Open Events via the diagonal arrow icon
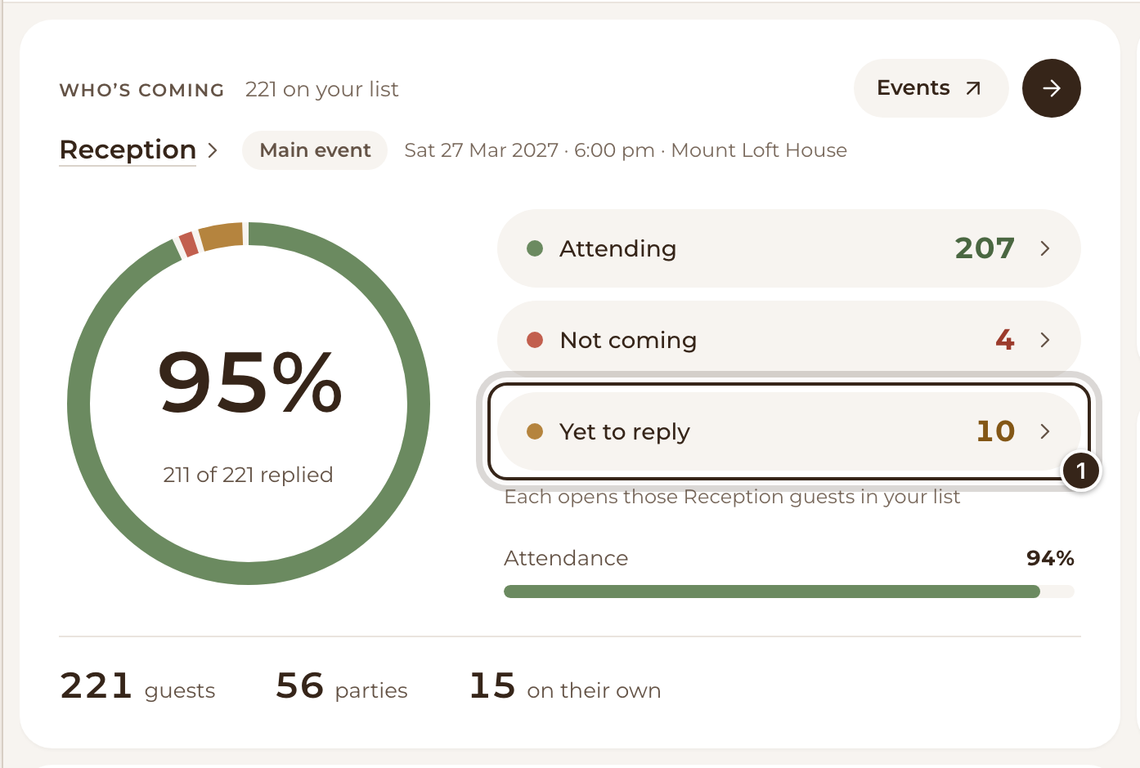 [x=973, y=88]
